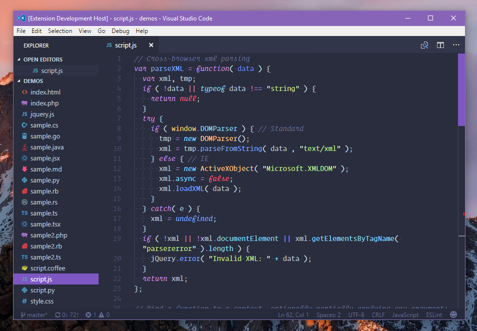Click the purple editor scrollbar thumb
This screenshot has height=331, width=477.
[x=461, y=89]
